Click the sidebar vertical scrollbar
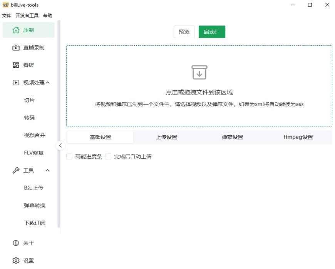Image resolution: width=335 pixels, height=269 pixels. (x=59, y=124)
